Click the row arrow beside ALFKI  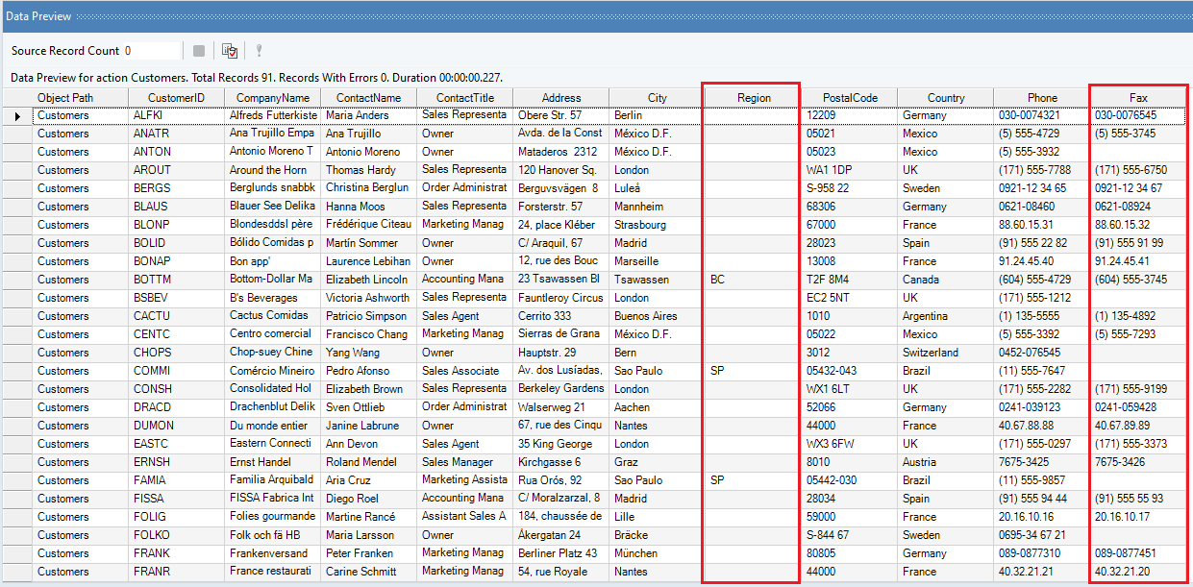17,115
